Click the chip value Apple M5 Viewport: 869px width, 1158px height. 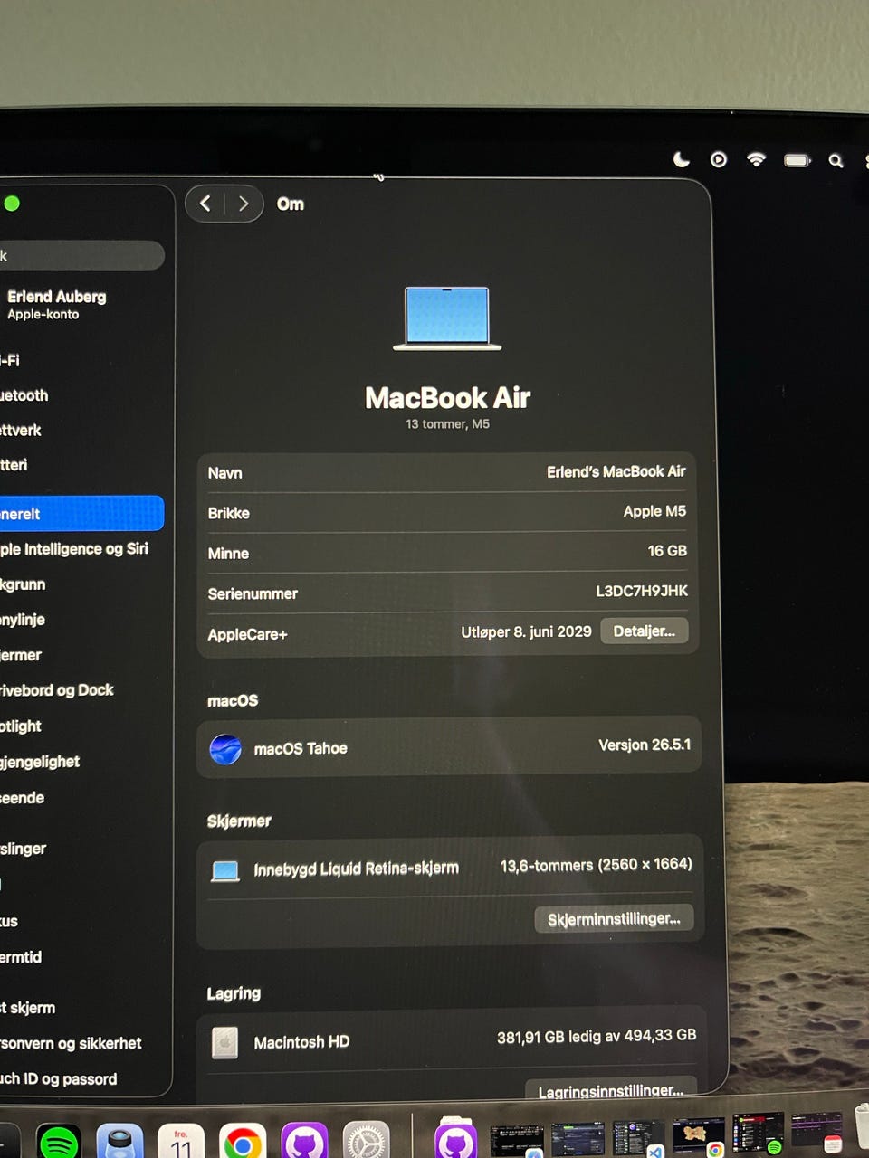click(x=654, y=511)
